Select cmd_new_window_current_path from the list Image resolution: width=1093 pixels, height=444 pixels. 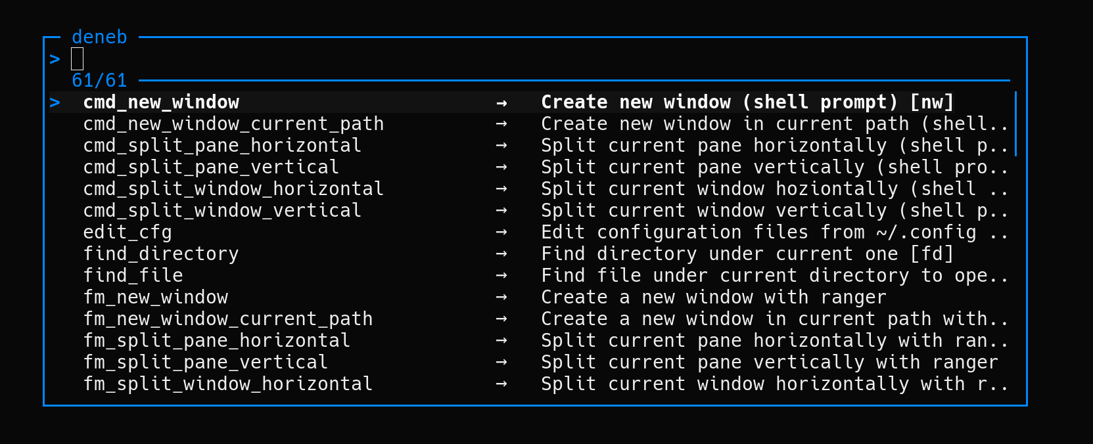tap(233, 123)
